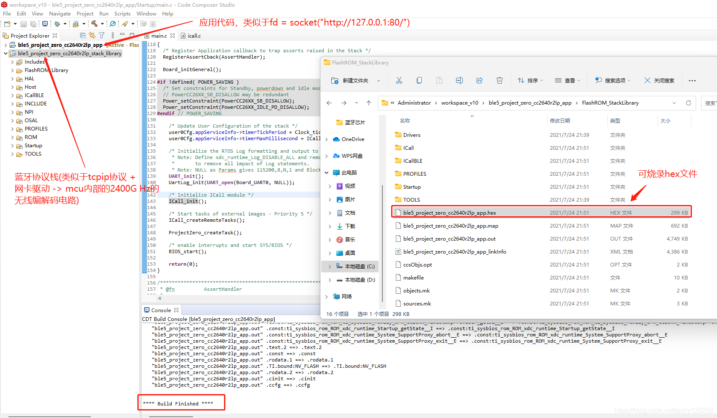Collapse the stack_library project node
Viewport: 717px width, 418px height.
[5, 53]
